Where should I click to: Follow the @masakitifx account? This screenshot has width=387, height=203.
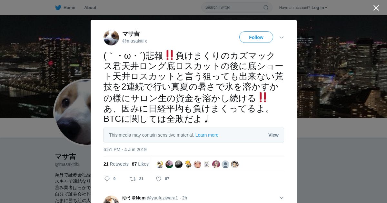[256, 37]
